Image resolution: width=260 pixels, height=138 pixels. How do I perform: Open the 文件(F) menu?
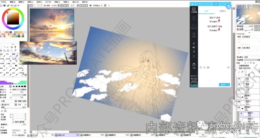pos(3,2)
